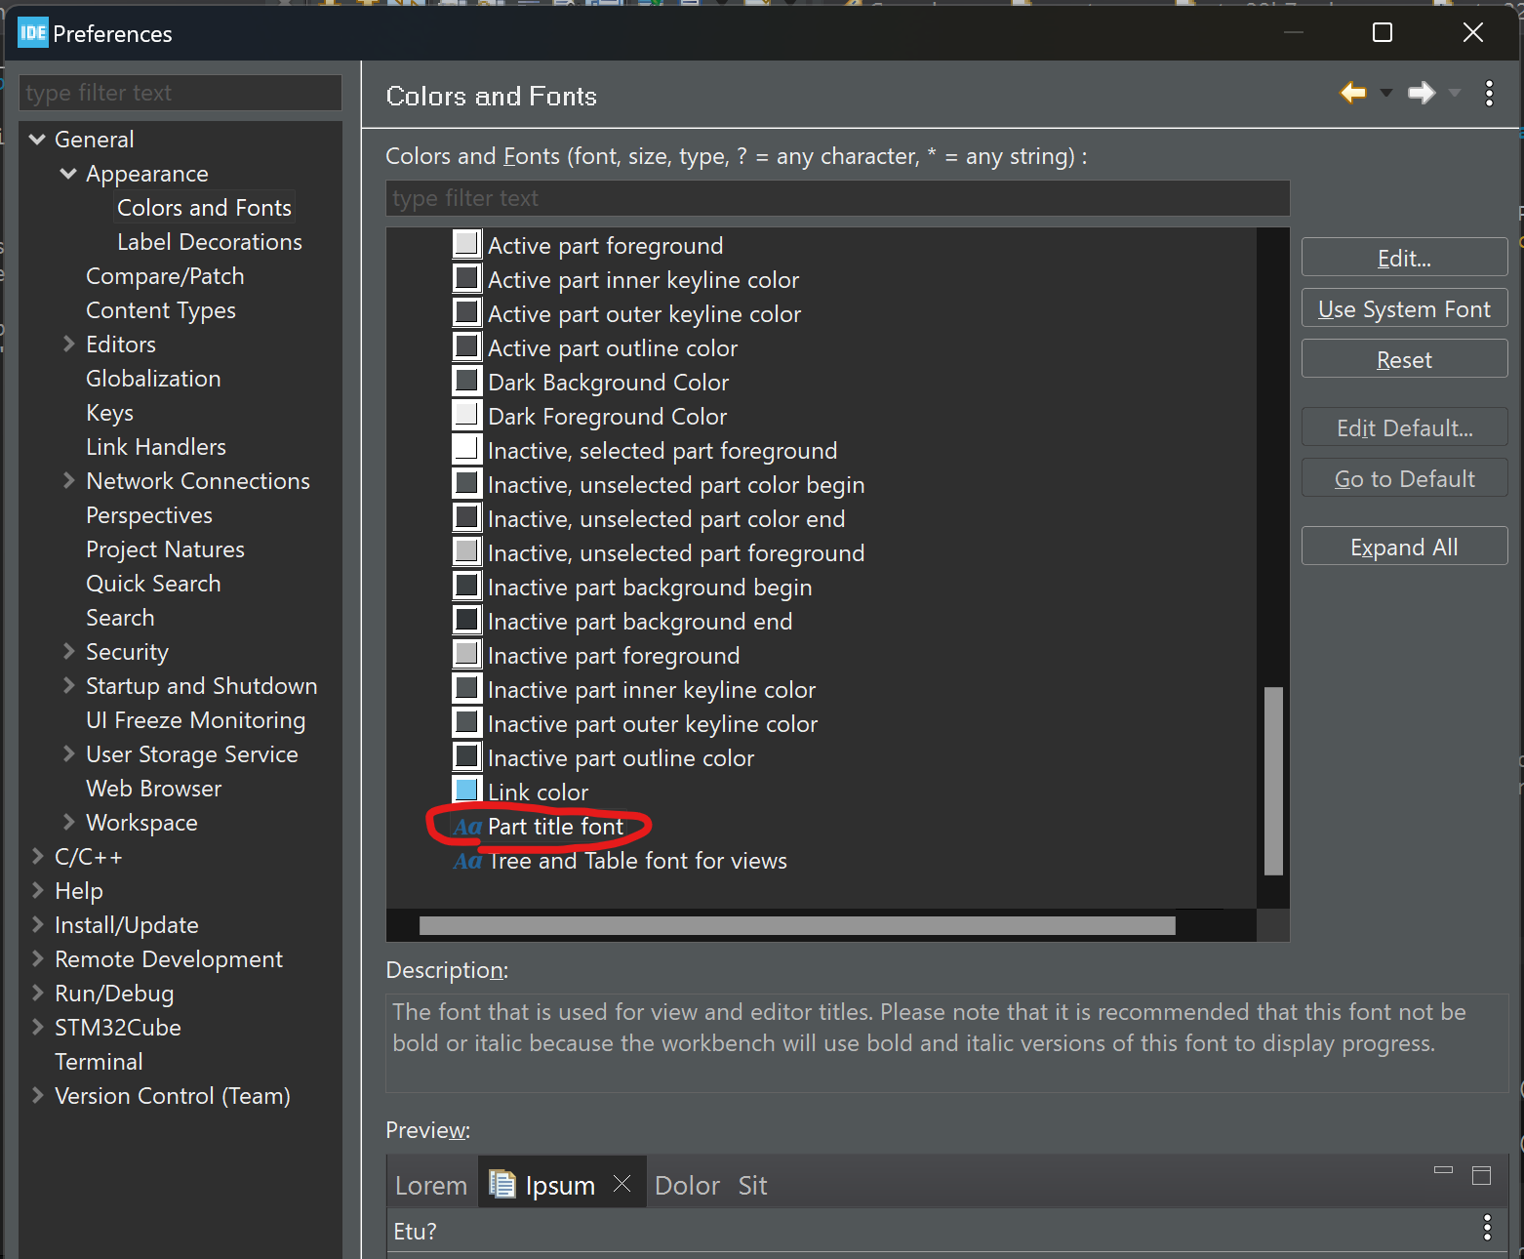The width and height of the screenshot is (1524, 1259).
Task: Click the Aa icon beside Tree and Table font
Action: 466,860
